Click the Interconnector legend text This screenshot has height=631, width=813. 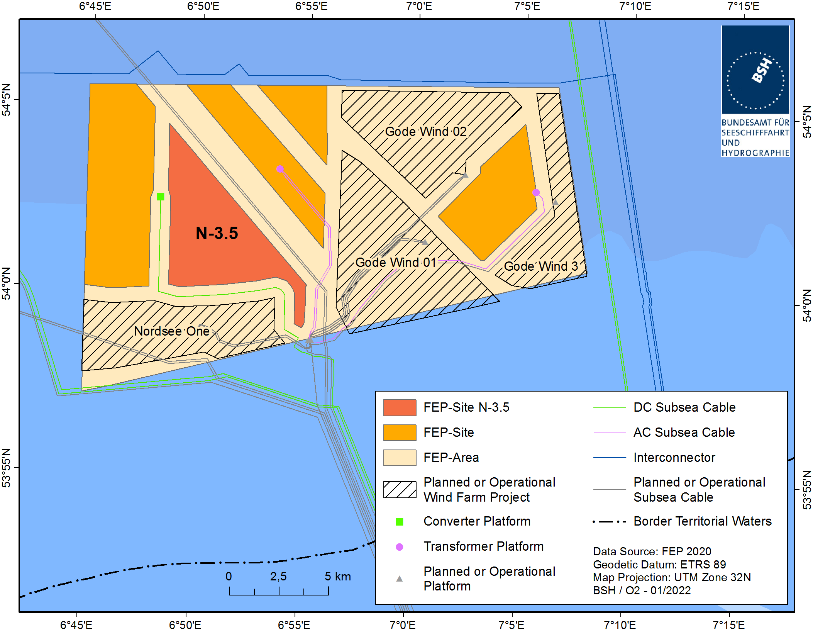click(x=674, y=458)
